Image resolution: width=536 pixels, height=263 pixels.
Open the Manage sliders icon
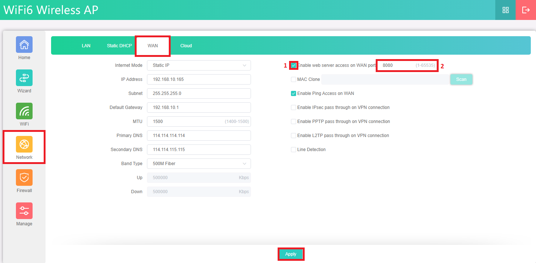[24, 211]
